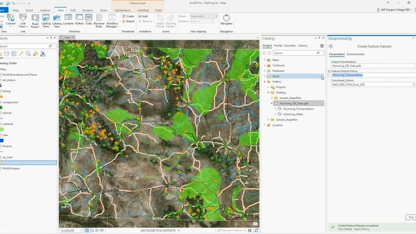Viewport: 416px width, 234px height.
Task: Collapse the Folders node in Catalog
Action: coord(265,82)
